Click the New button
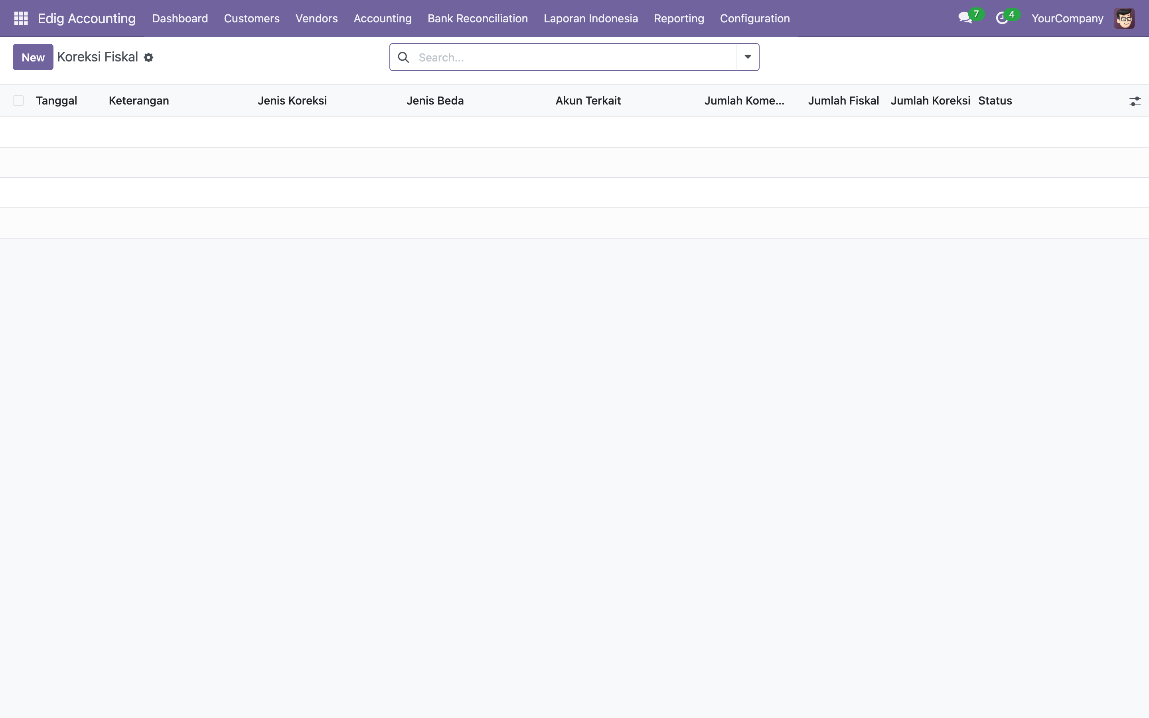 (33, 57)
